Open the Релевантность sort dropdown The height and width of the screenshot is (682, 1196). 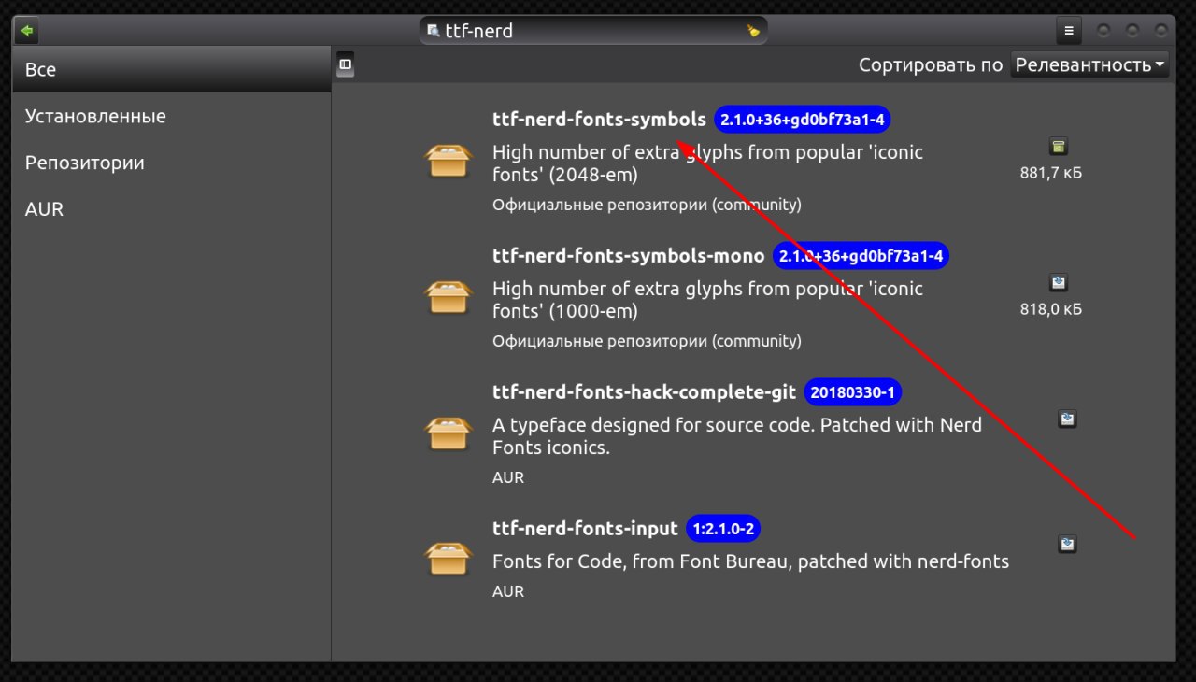click(1090, 64)
